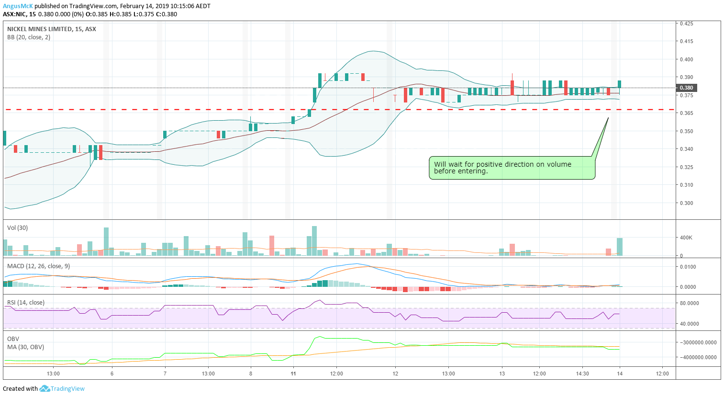Click the RSI (14, close) indicator label
This screenshot has height=397, width=724.
(26, 303)
